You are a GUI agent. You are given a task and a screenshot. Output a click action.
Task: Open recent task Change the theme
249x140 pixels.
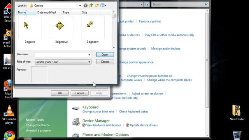pyautogui.click(x=38, y=125)
